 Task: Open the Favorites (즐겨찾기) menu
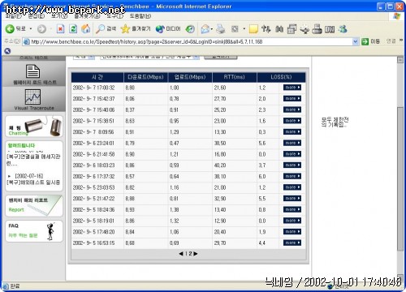point(87,16)
